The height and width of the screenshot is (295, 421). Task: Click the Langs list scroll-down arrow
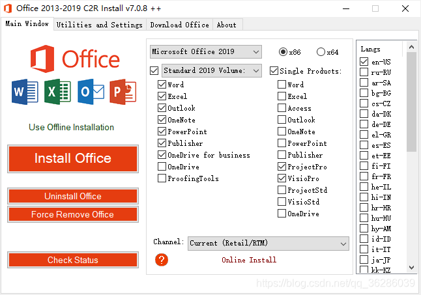(411, 268)
